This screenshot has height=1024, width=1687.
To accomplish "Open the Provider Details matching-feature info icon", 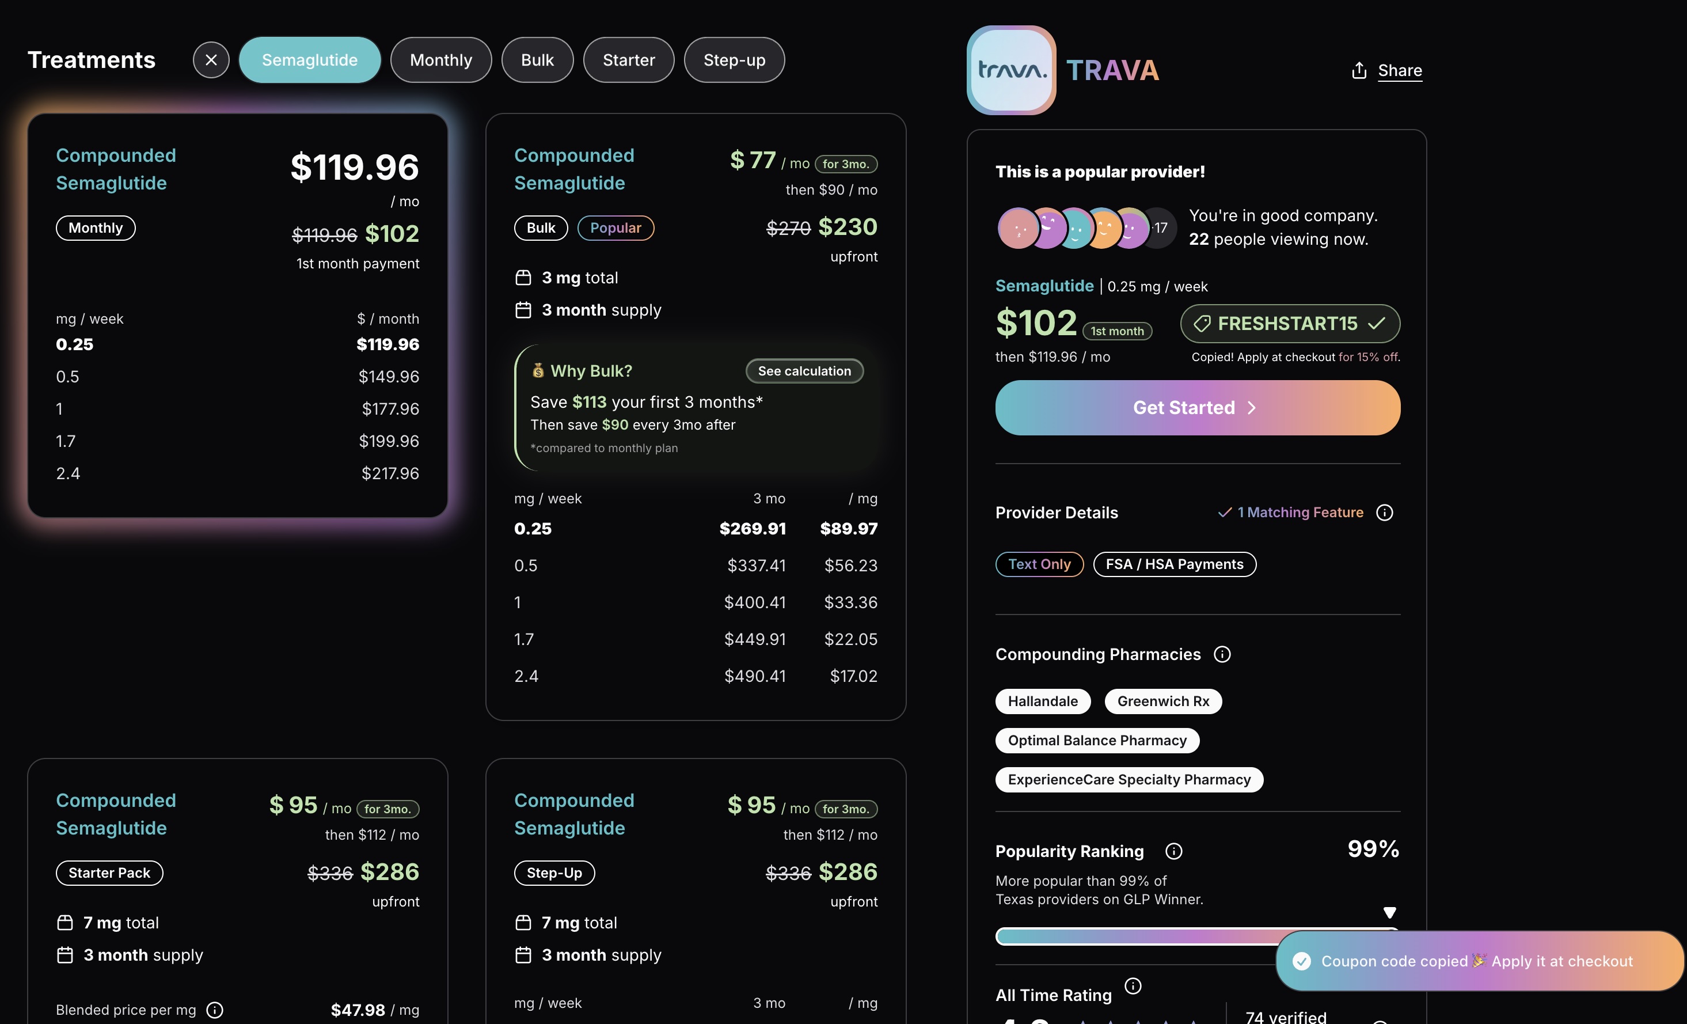I will (1384, 513).
